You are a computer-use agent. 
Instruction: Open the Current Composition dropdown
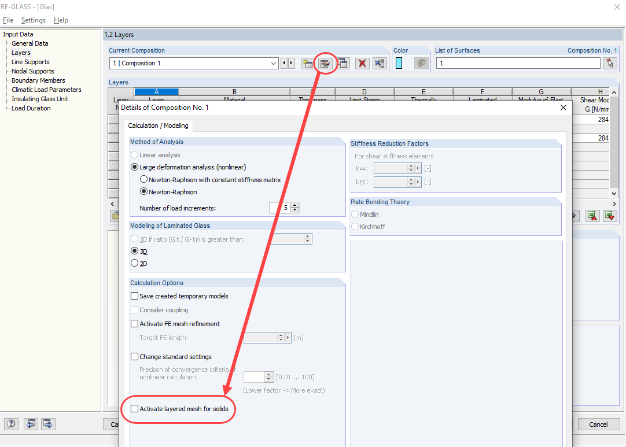pos(274,63)
